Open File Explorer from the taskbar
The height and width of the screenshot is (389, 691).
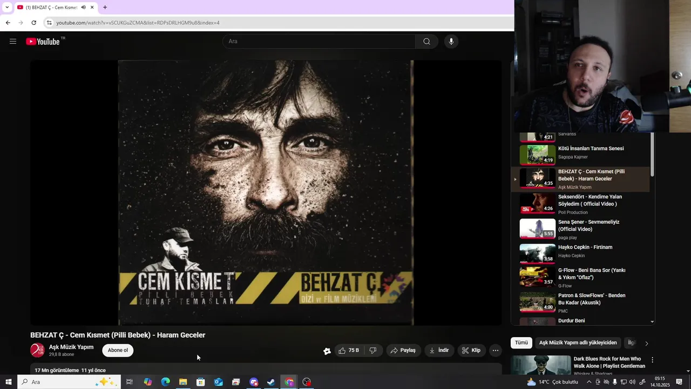point(183,382)
